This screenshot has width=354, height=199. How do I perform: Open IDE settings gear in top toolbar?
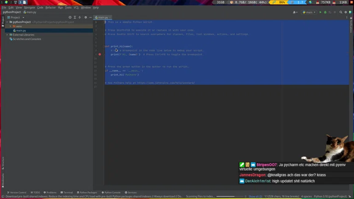[346, 12]
